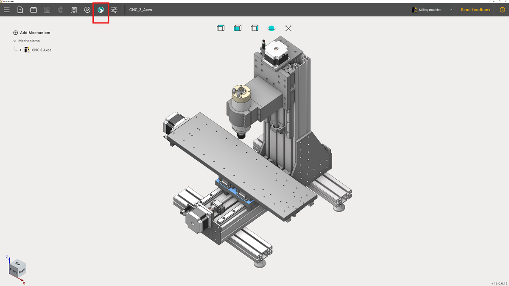Activate the orbit rotation view tool
This screenshot has height=286, width=509.
(271, 28)
